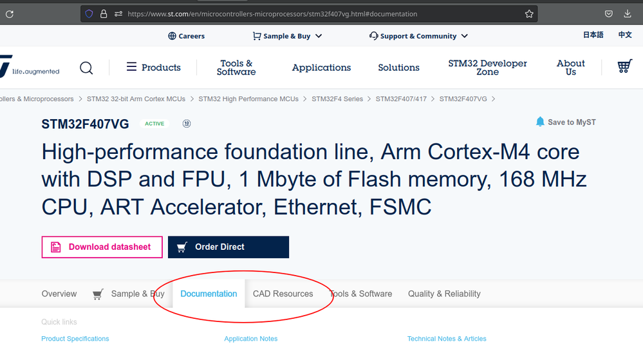Viewport: 643px width, 351px height.
Task: Click the Download datasheet button
Action: (x=102, y=247)
